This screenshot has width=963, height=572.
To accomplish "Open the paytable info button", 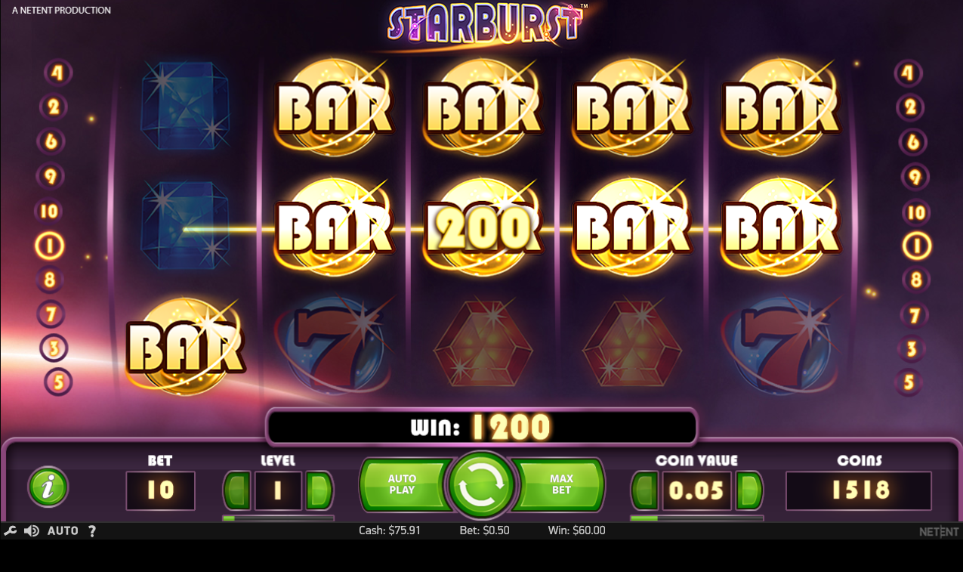I will pyautogui.click(x=48, y=487).
